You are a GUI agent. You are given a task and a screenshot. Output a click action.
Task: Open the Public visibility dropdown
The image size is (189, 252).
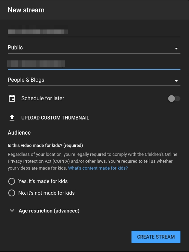tap(94, 48)
